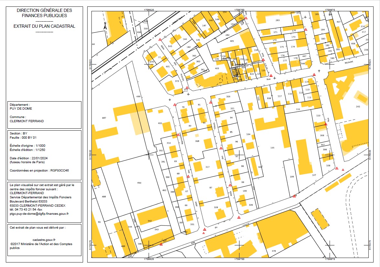The image size is (380, 267).
Task: Click parcel number 326
Action: [x=251, y=205]
